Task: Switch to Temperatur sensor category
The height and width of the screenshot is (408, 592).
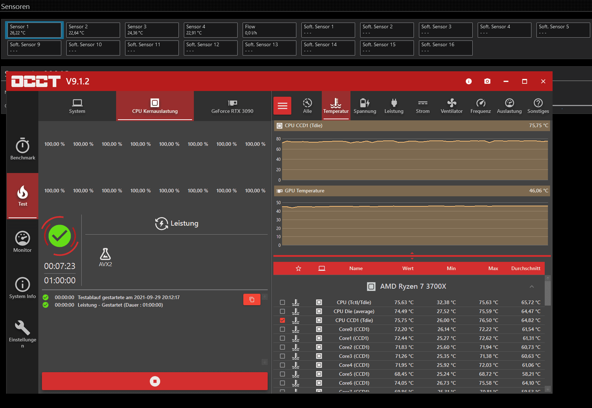Action: tap(336, 106)
